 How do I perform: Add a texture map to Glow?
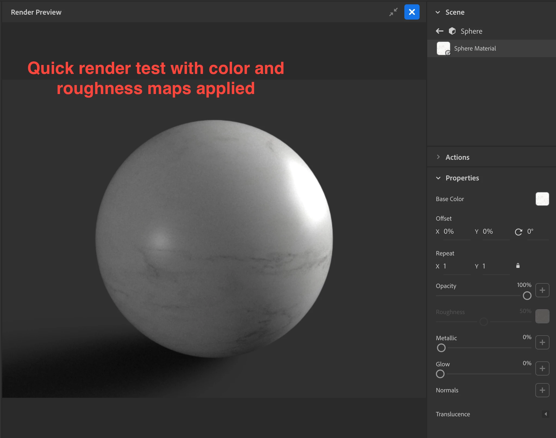click(542, 368)
